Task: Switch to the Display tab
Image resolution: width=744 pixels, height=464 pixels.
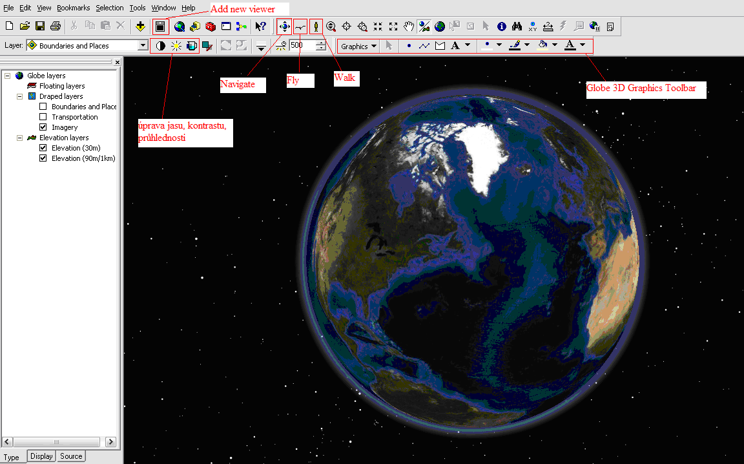Action: pyautogui.click(x=41, y=456)
